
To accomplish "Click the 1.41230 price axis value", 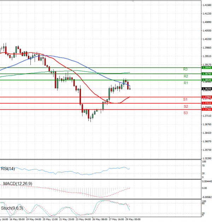I will tap(207, 14).
